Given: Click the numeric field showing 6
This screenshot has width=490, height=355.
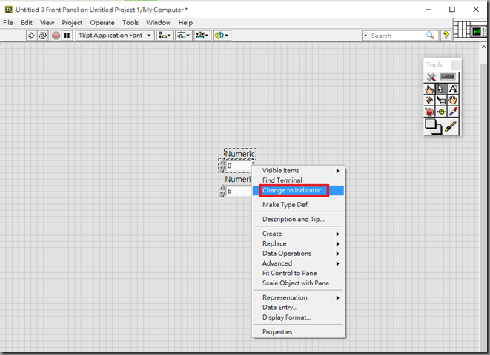Looking at the screenshot, I should click(239, 191).
